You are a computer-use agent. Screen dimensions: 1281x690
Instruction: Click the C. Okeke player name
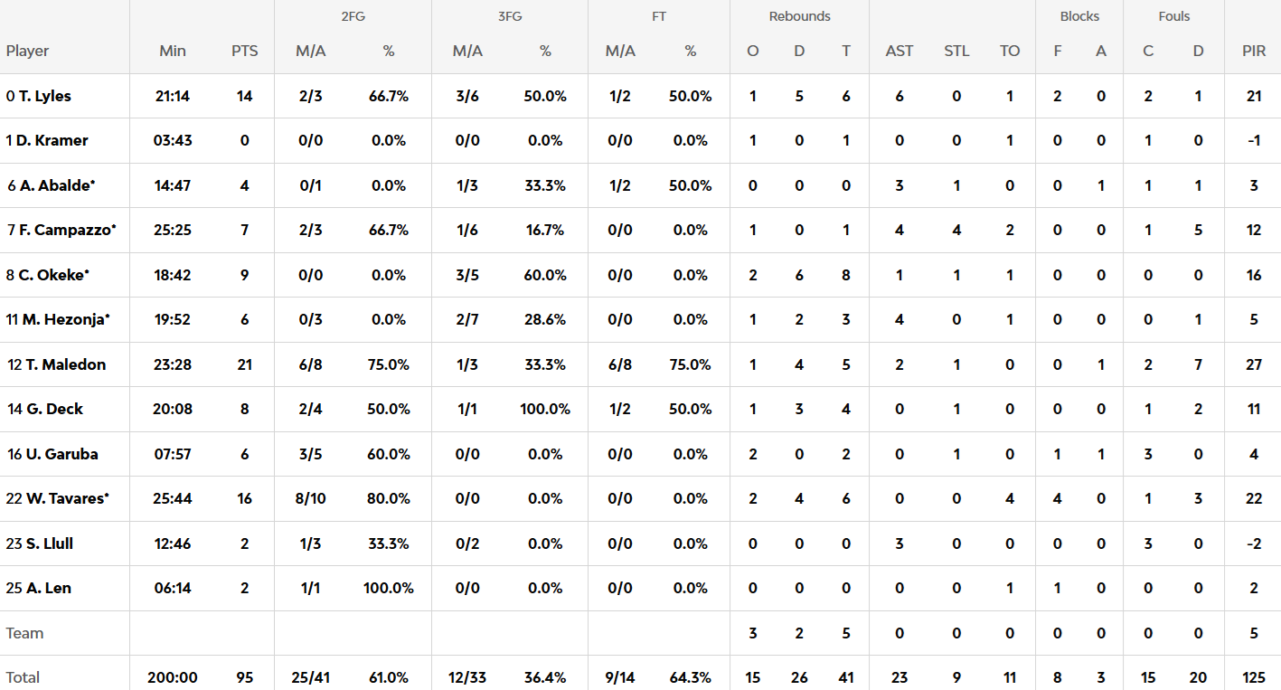pos(53,275)
